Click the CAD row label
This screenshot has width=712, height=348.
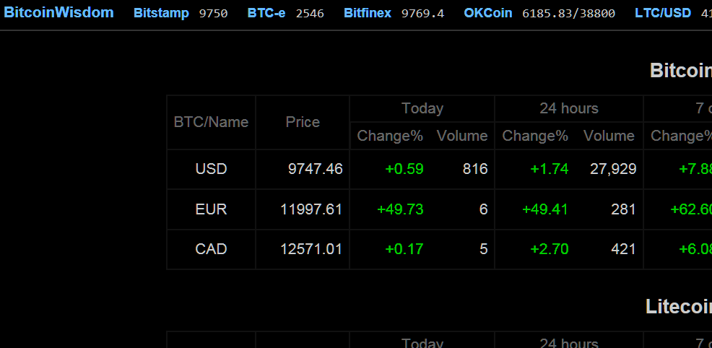(x=211, y=249)
